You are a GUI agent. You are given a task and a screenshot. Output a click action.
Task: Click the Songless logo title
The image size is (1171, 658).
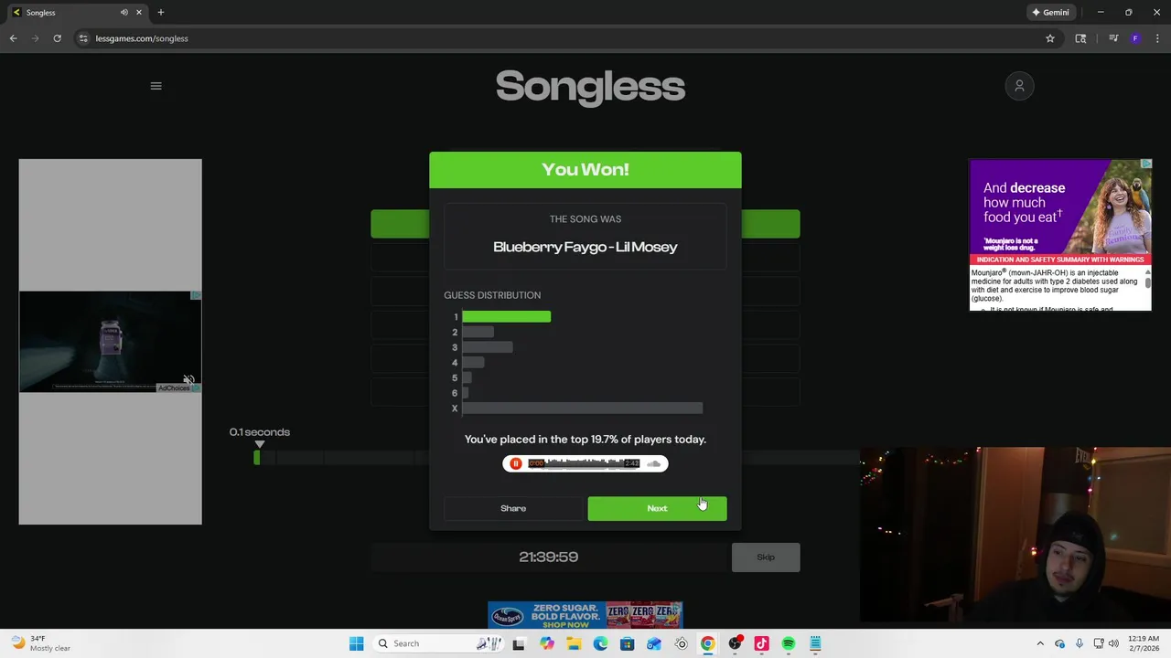point(590,87)
